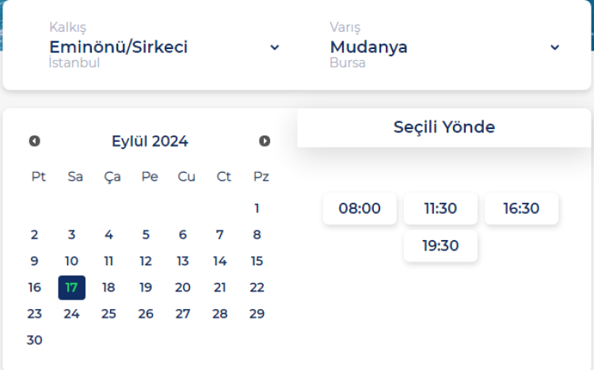This screenshot has width=594, height=370.
Task: Select the 08:00 departure time
Action: (x=360, y=208)
